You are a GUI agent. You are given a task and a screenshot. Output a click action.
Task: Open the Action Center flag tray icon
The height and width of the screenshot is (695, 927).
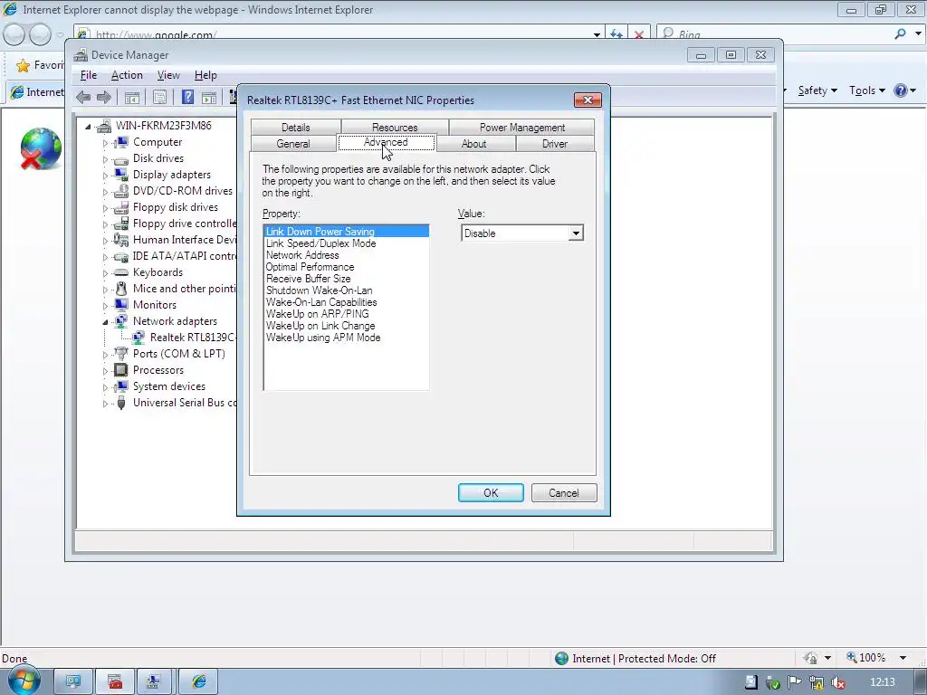click(795, 682)
